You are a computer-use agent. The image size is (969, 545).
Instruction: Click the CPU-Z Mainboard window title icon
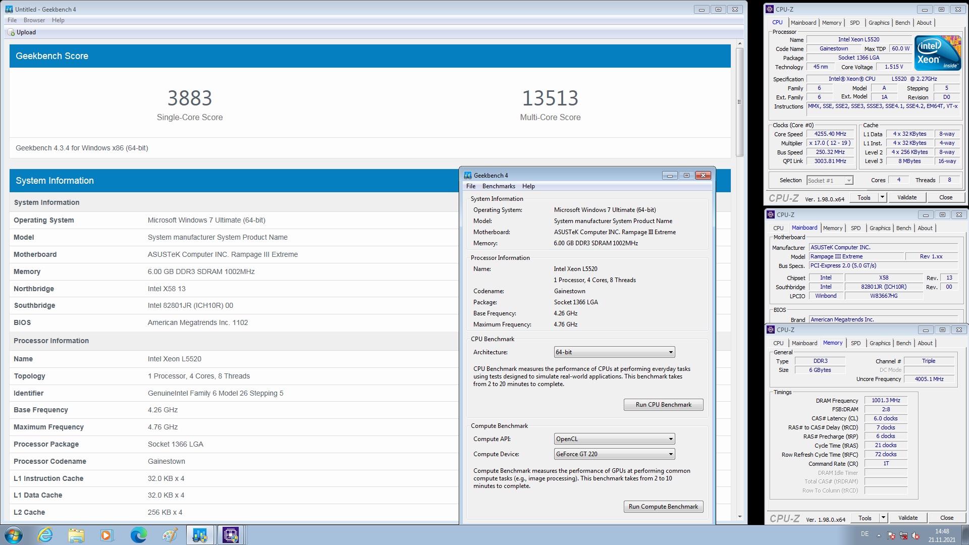coord(771,214)
